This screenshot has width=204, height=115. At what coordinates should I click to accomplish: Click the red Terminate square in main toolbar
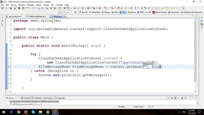(x=100, y=8)
